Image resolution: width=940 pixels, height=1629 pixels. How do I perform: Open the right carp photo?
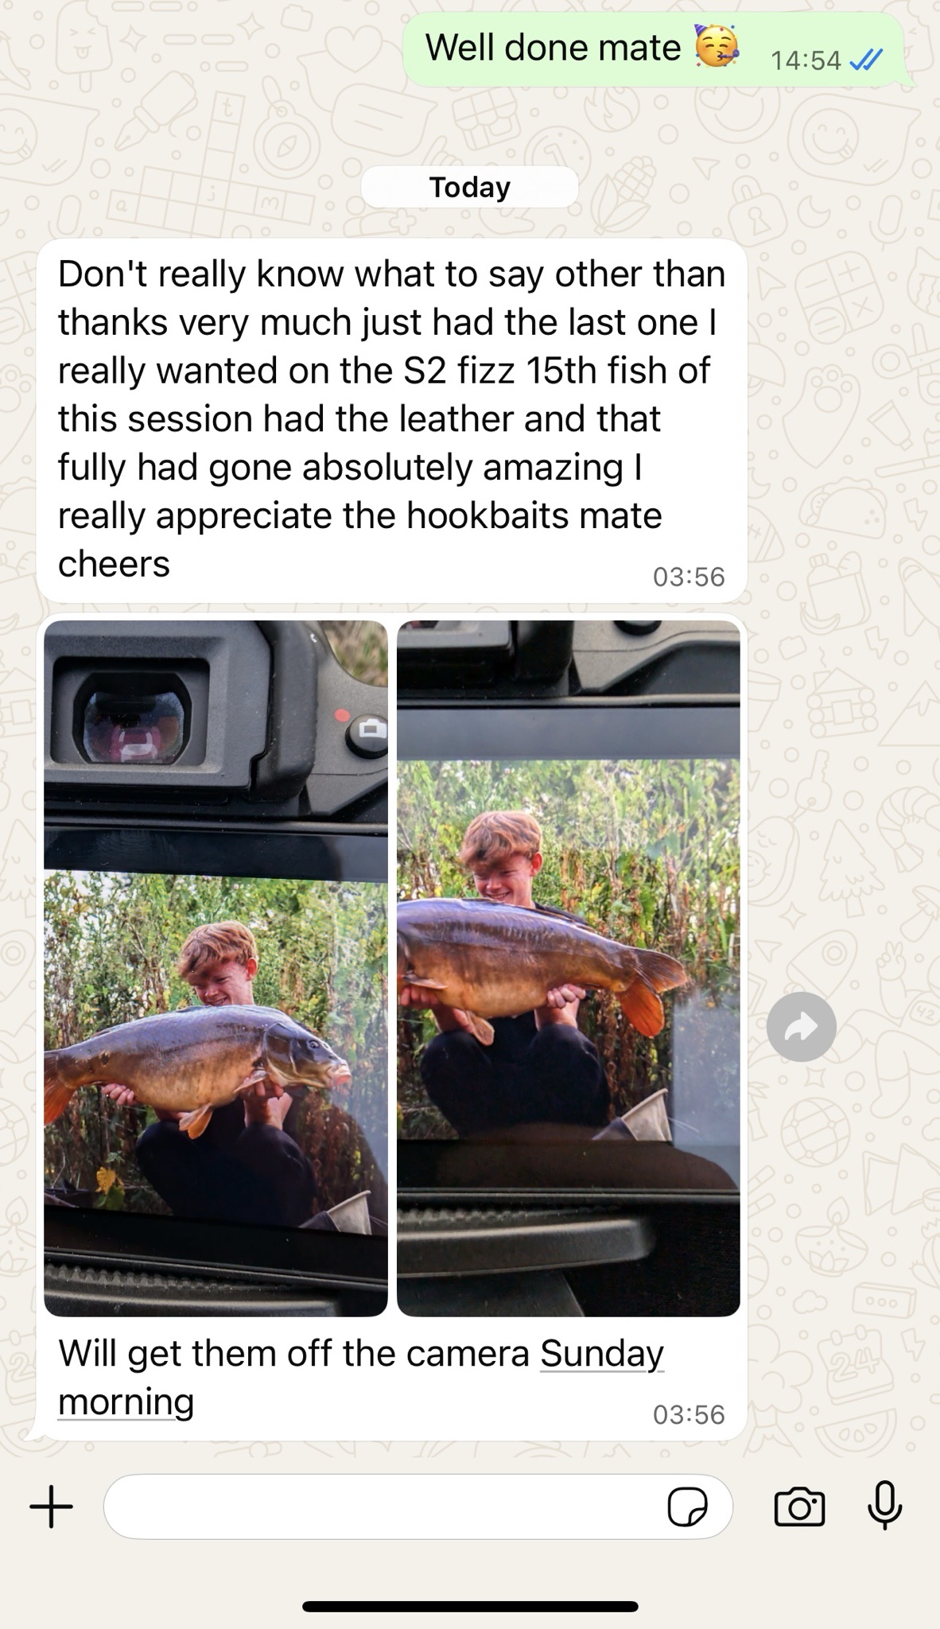point(569,968)
